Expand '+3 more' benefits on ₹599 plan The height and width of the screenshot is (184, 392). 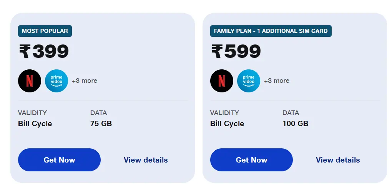[x=277, y=81]
